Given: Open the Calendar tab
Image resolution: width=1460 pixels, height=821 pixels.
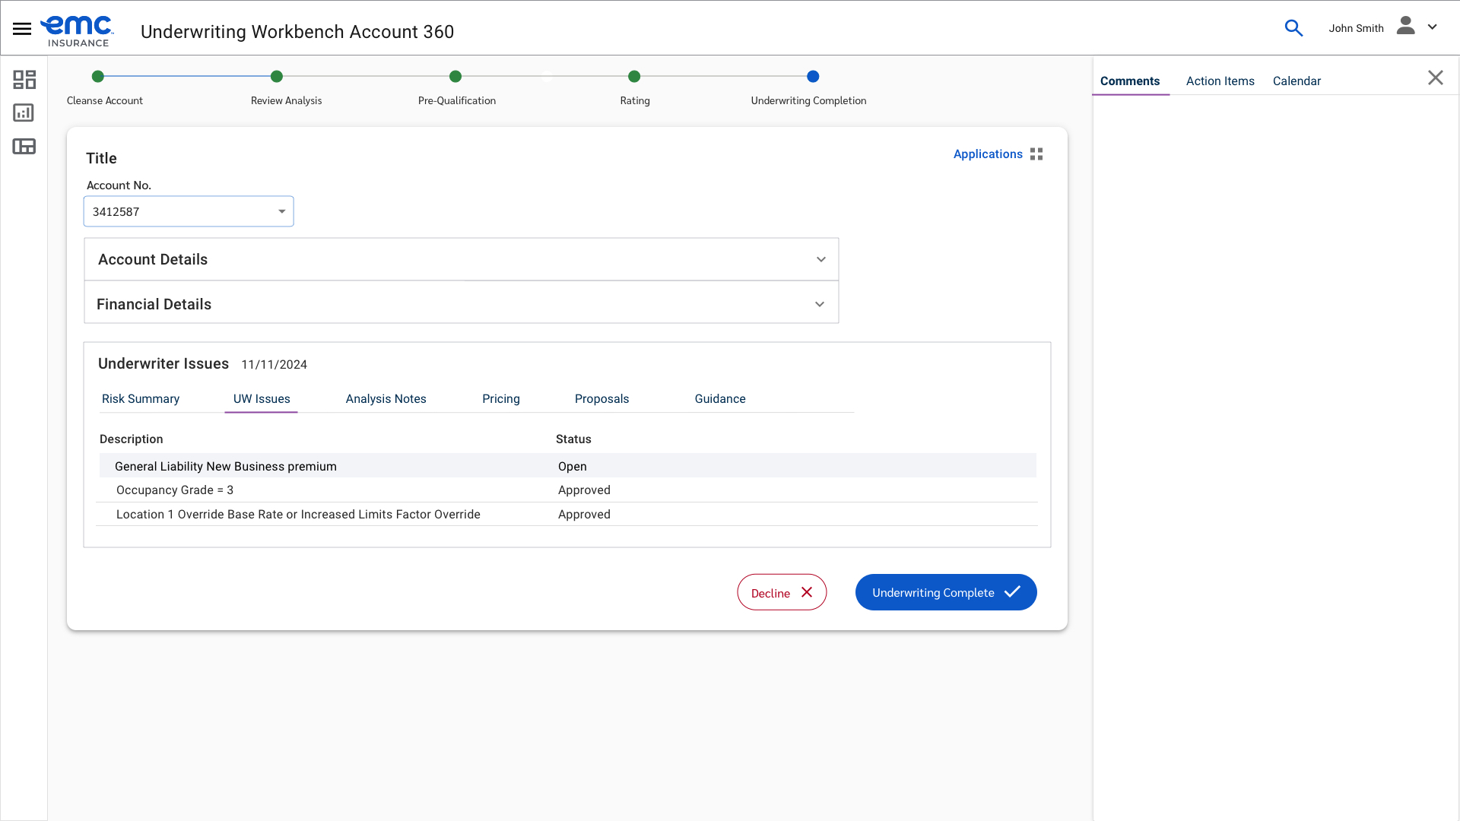Looking at the screenshot, I should [x=1297, y=81].
